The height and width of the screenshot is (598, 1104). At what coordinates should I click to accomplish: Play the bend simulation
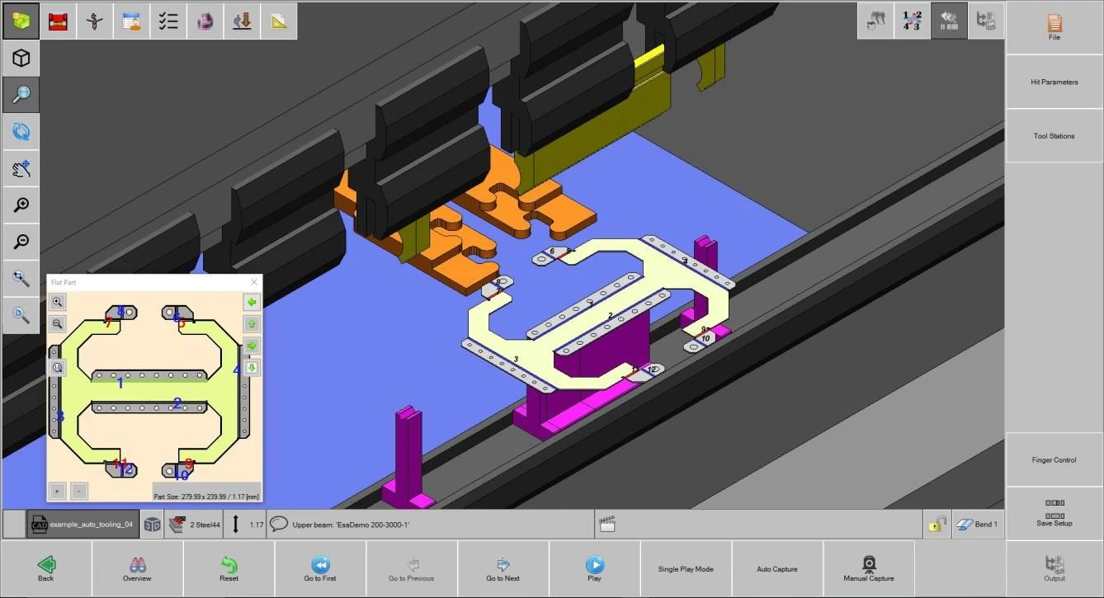tap(594, 568)
